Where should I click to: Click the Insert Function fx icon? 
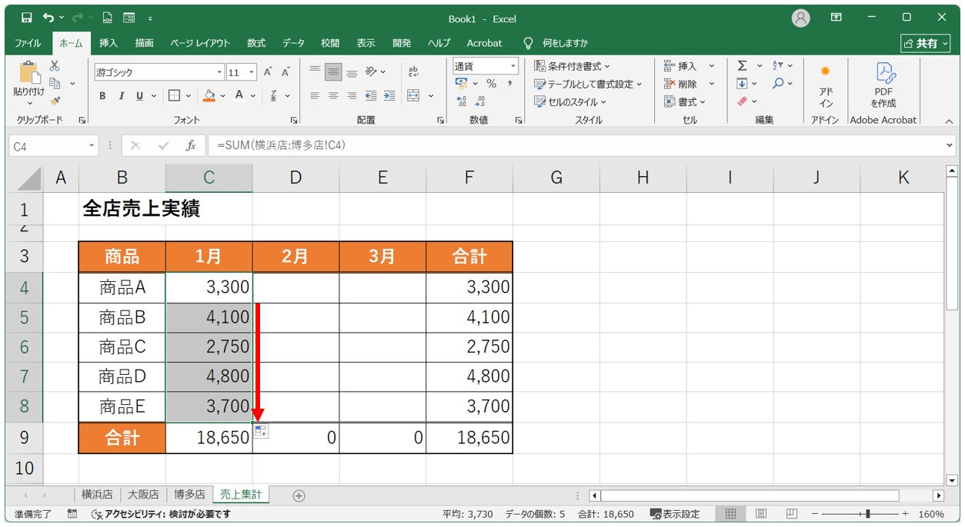[190, 145]
